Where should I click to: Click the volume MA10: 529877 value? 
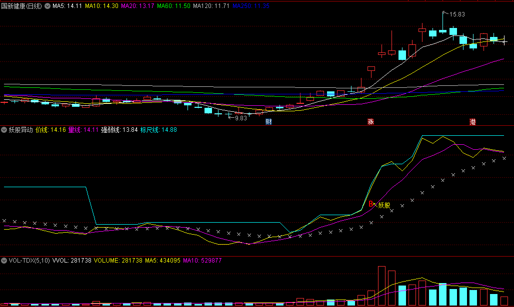(x=202, y=261)
